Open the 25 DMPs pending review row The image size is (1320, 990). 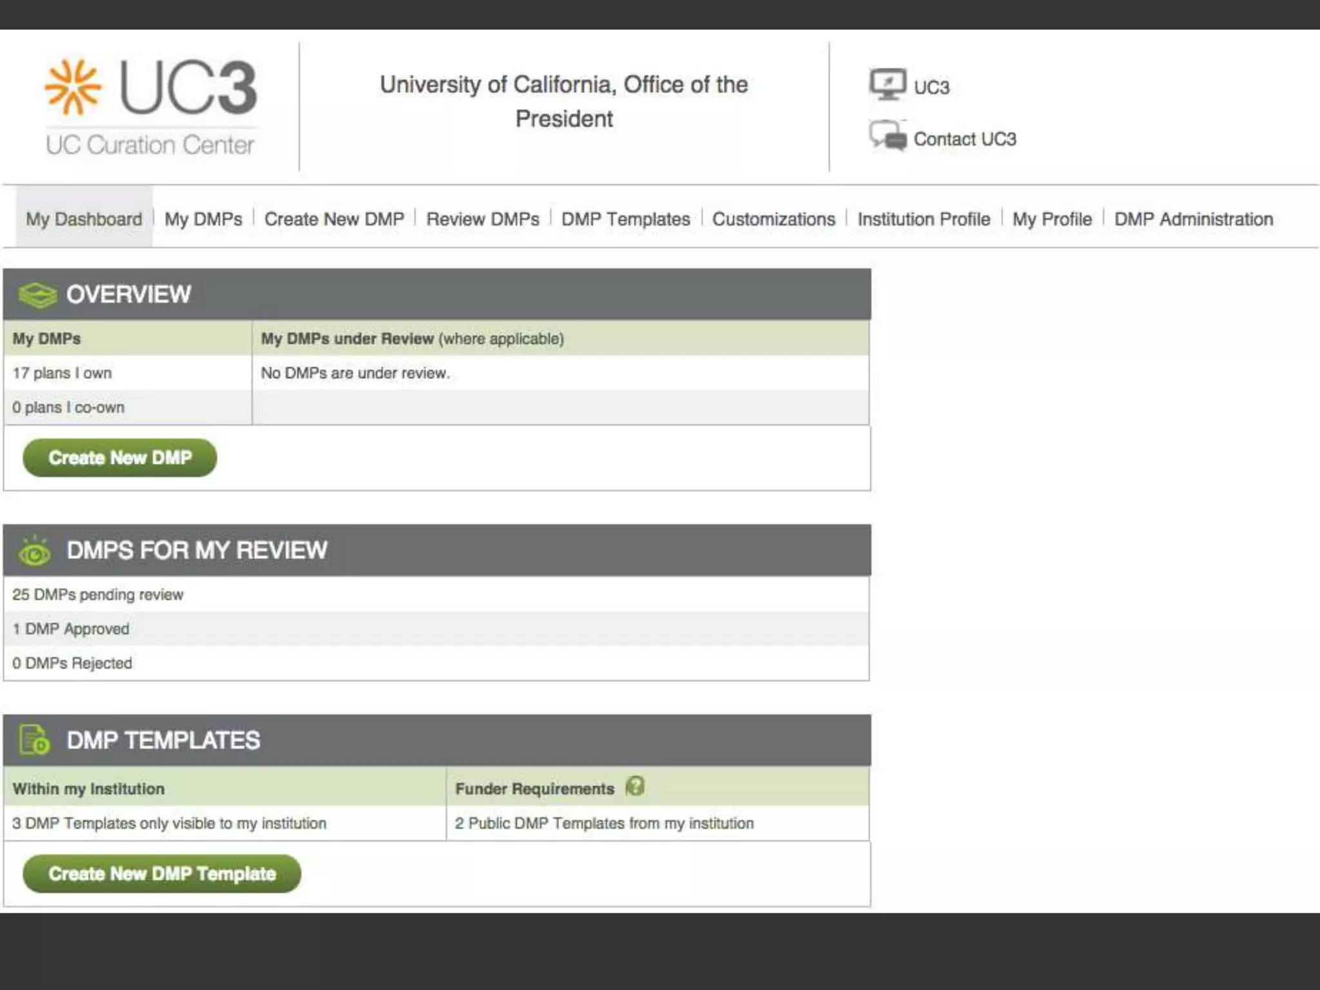pos(98,594)
